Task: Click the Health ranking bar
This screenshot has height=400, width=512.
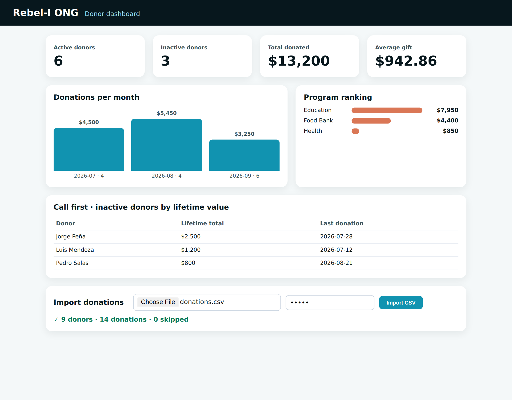Action: 355,131
